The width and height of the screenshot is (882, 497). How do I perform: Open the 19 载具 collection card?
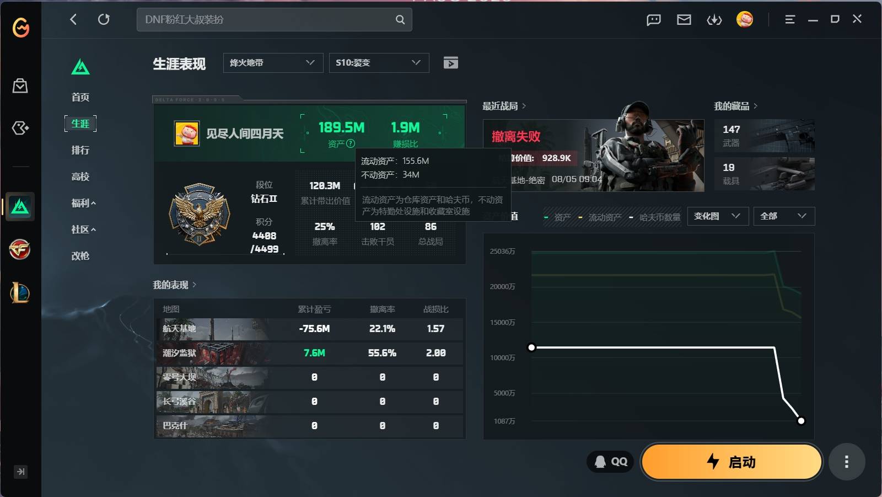[765, 174]
